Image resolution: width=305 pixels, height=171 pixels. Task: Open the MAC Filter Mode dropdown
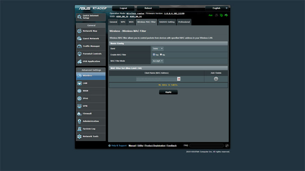tap(158, 61)
